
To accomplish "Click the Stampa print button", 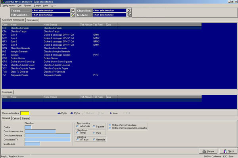I will coord(208,151).
